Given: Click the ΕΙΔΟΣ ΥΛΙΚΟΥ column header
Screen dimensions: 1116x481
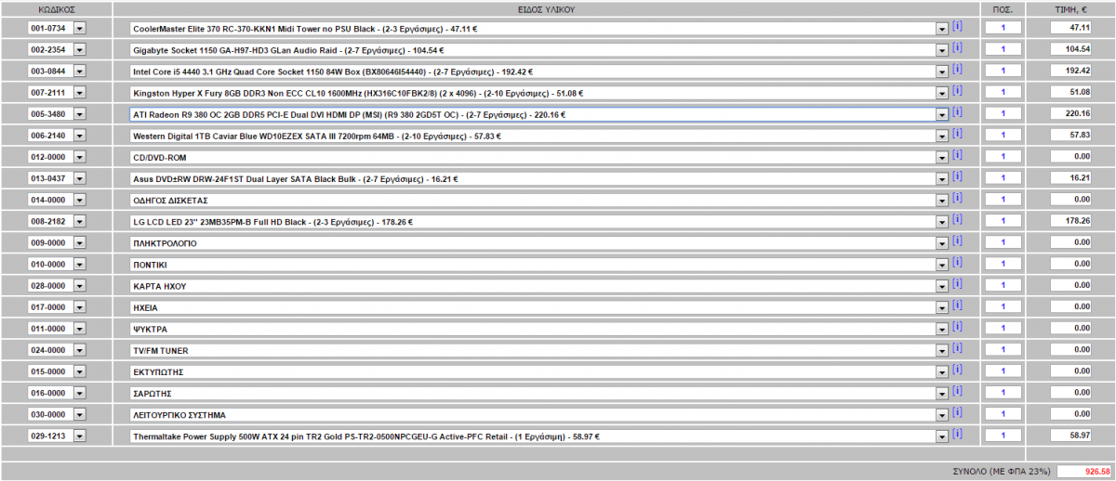Looking at the screenshot, I should pos(546,8).
